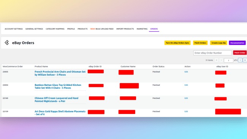This screenshot has width=247, height=139.
Task: Open French Provincial Arm Chairs product link
Action: [60, 73]
